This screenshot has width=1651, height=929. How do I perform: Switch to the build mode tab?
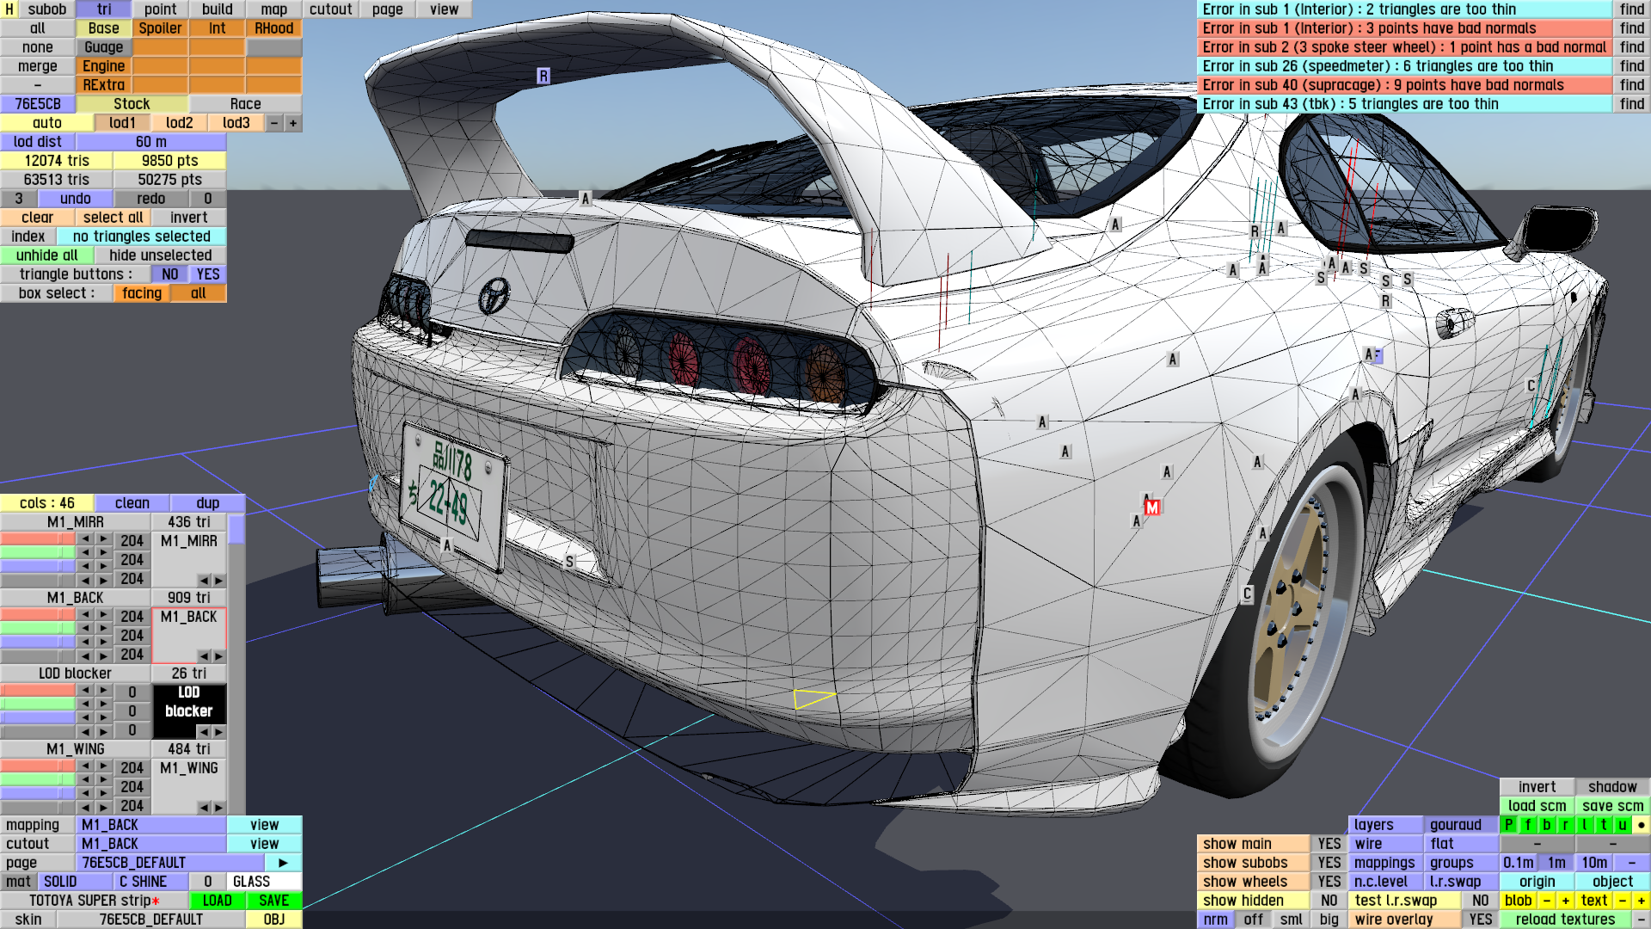[217, 9]
